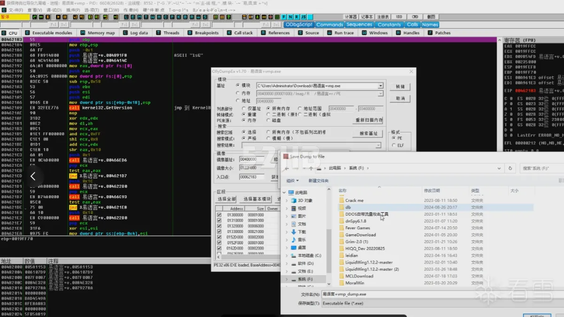Screen dimensions: 564x317
Task: Click the Commands toolbar button
Action: pos(329,24)
